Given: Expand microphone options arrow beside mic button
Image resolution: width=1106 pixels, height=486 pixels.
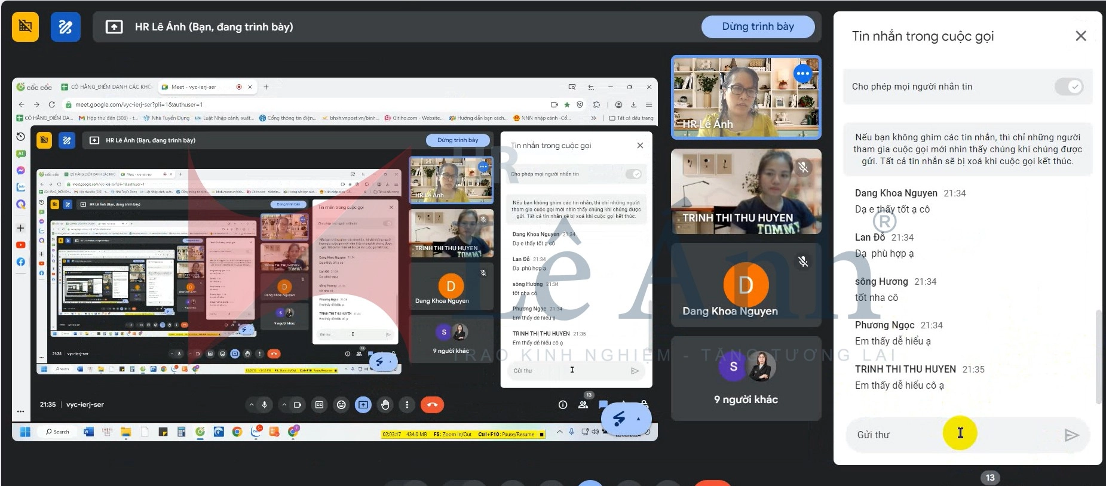Looking at the screenshot, I should pos(251,405).
